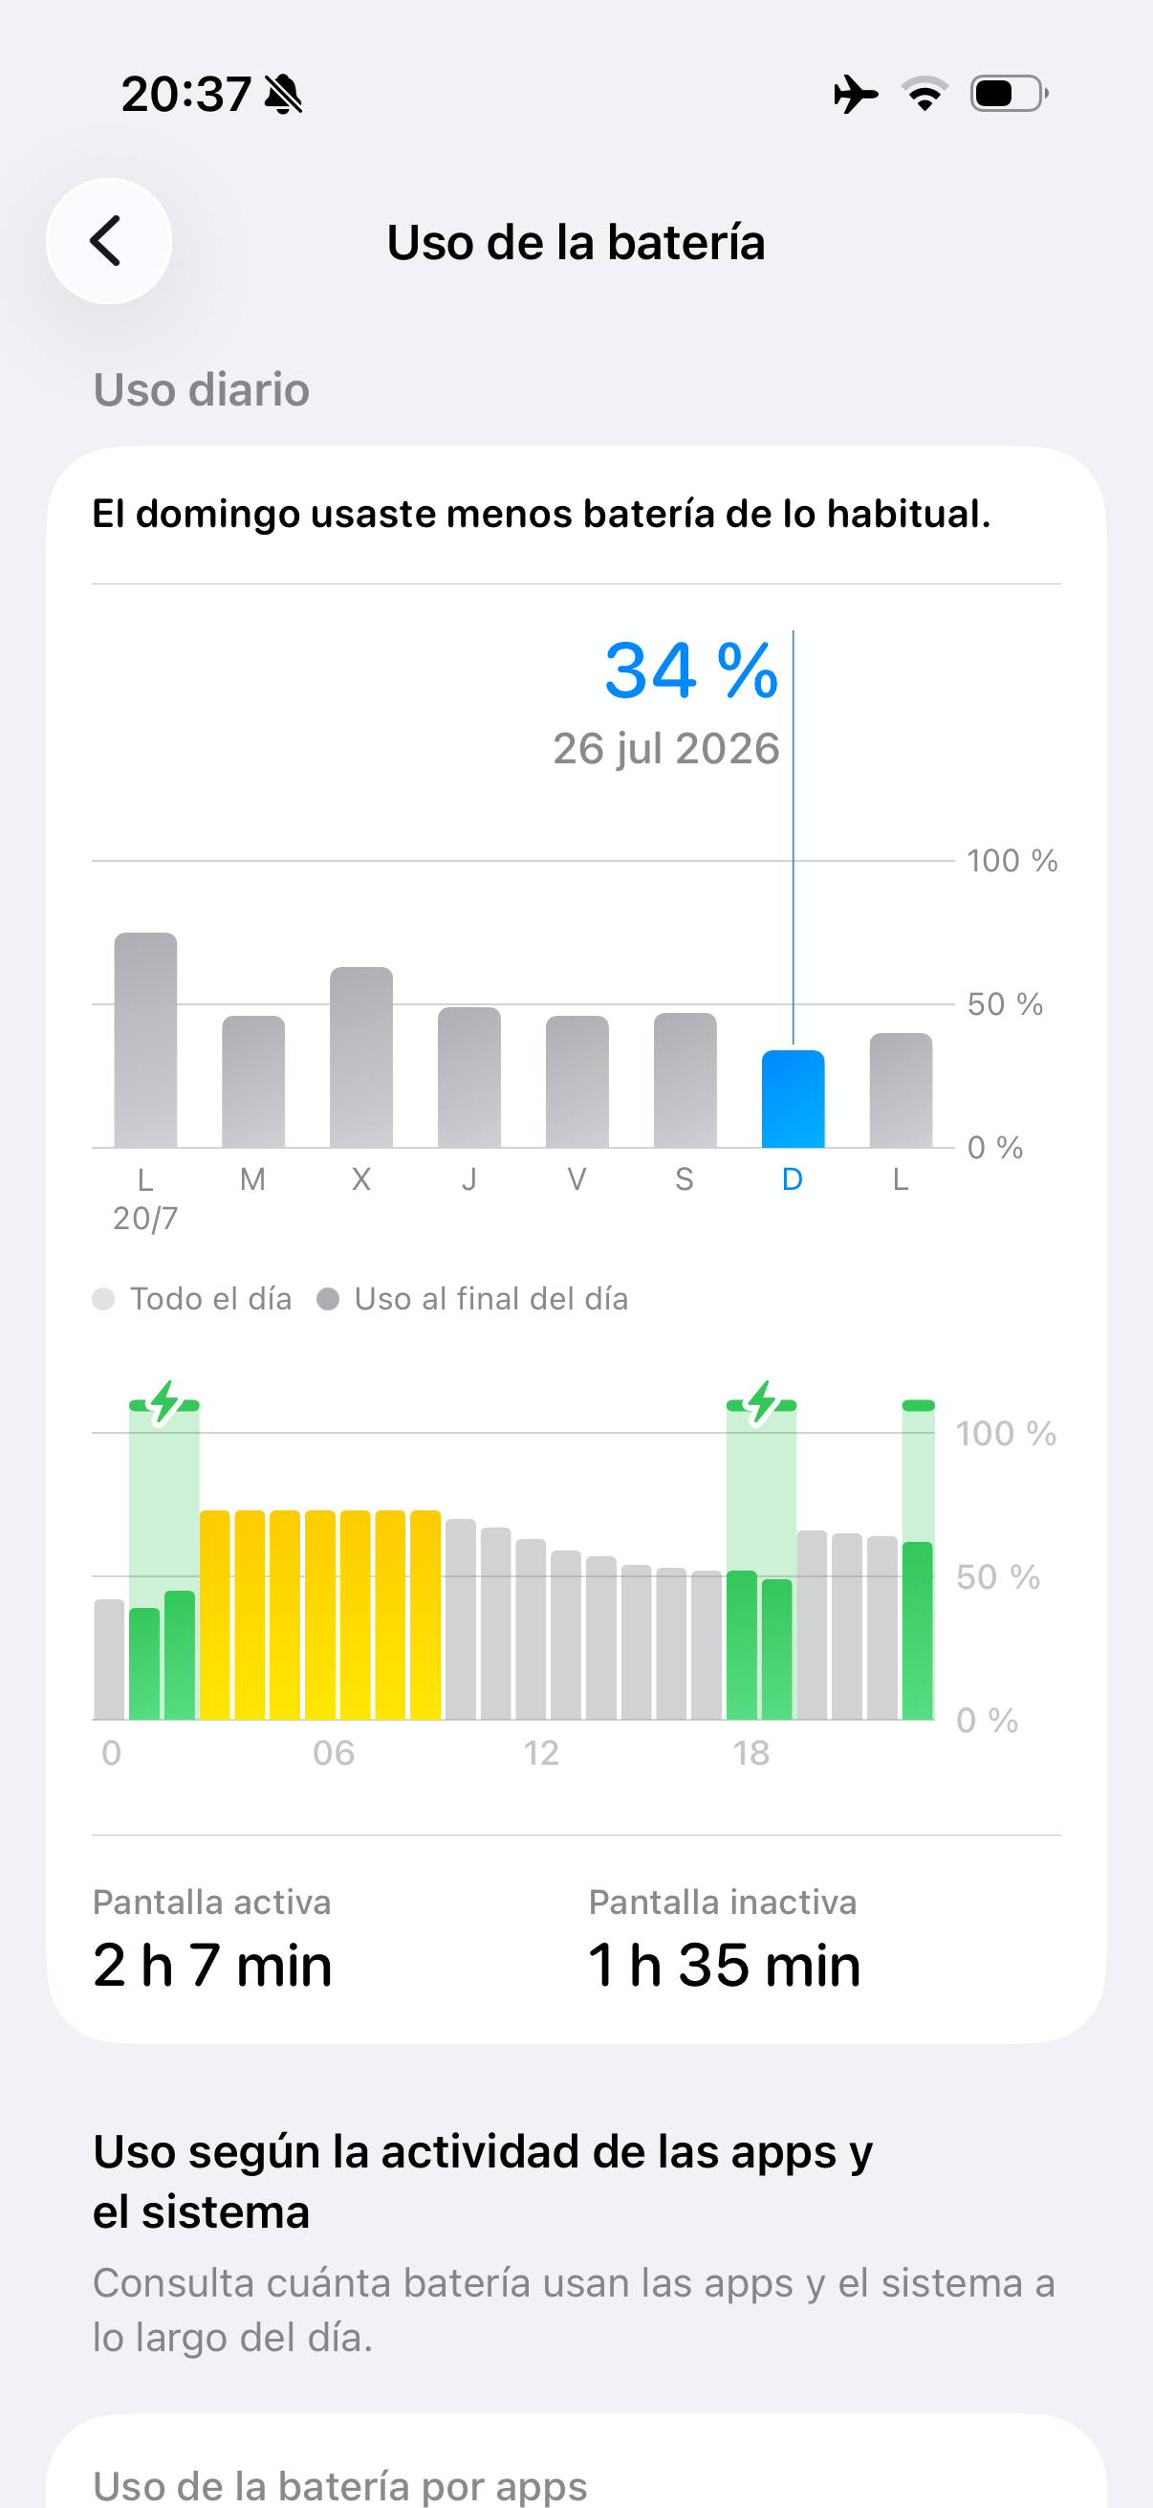1153x2508 pixels.
Task: Tap the gray hourly bar at 12
Action: pyautogui.click(x=531, y=1629)
